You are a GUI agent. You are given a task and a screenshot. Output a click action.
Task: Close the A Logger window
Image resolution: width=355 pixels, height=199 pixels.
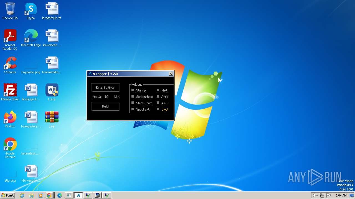pyautogui.click(x=171, y=74)
